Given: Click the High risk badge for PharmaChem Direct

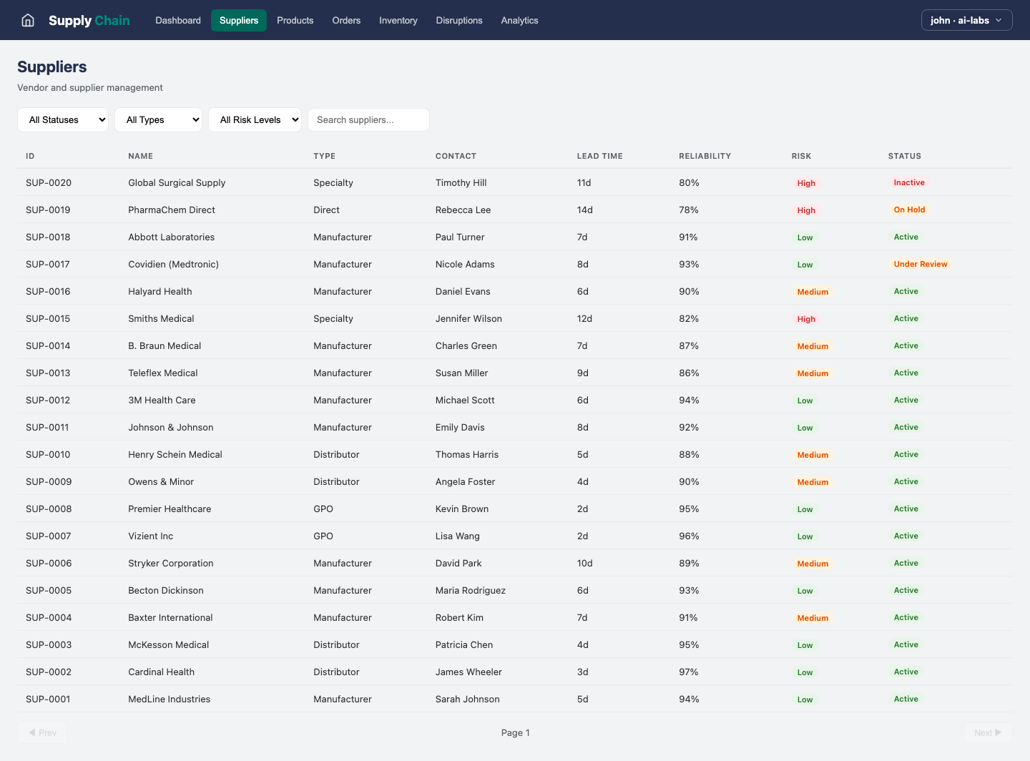Looking at the screenshot, I should click(806, 210).
